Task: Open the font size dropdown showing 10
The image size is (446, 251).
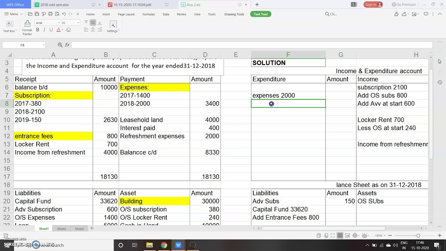Action: click(x=78, y=23)
